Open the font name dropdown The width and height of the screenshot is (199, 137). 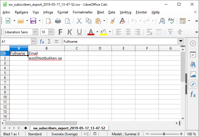pyautogui.click(x=35, y=32)
